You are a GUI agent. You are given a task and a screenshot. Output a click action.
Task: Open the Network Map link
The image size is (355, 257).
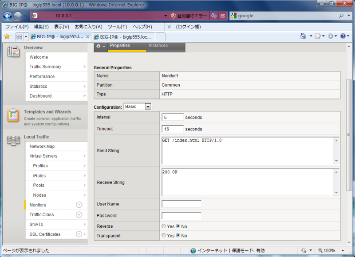[x=42, y=146]
